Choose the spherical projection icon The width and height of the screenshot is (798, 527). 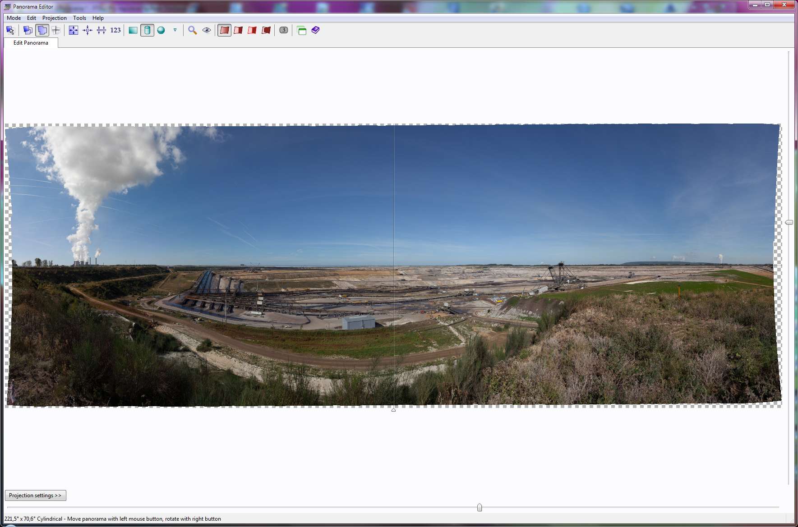[161, 30]
